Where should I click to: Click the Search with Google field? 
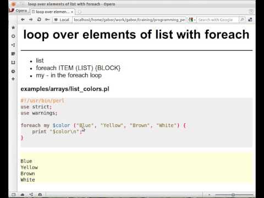(x=218, y=20)
